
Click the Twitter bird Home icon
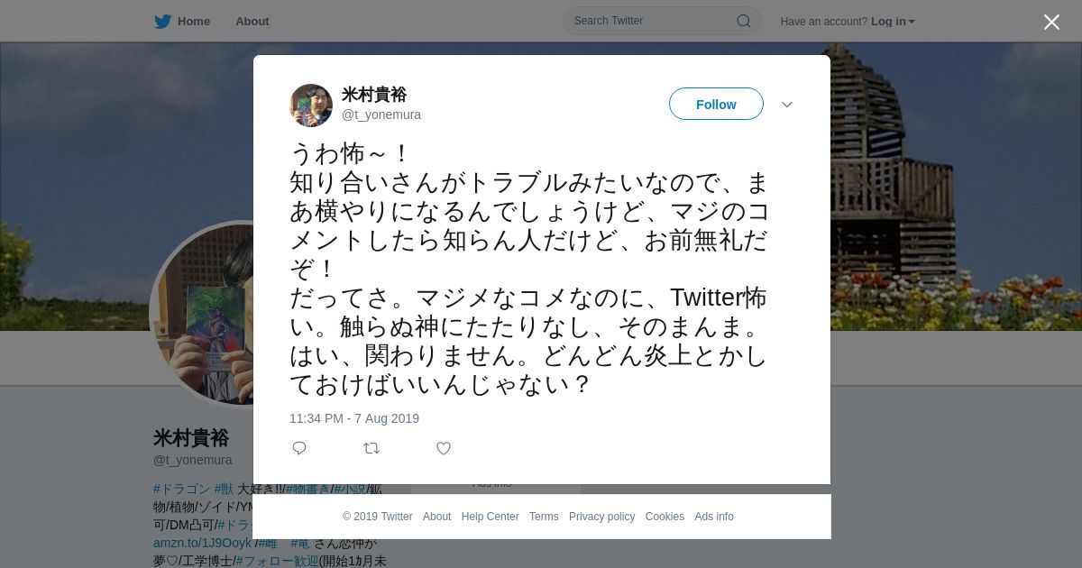point(162,22)
